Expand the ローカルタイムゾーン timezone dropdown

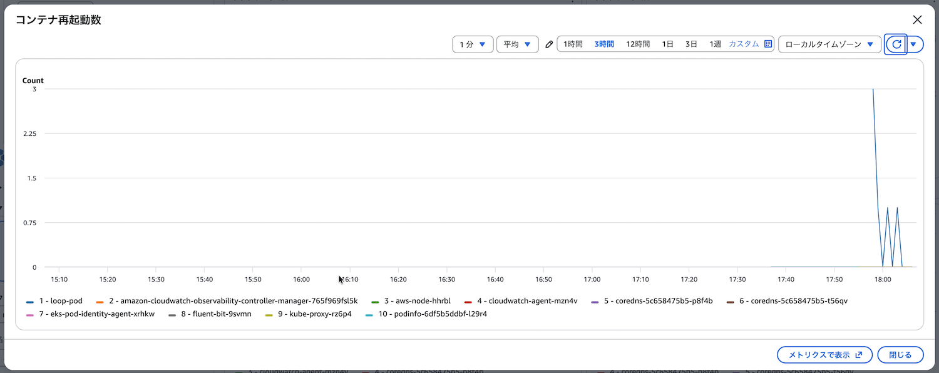(829, 44)
